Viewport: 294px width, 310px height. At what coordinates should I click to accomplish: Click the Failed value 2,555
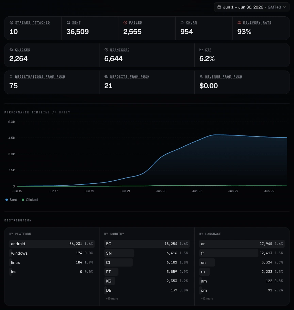click(132, 32)
